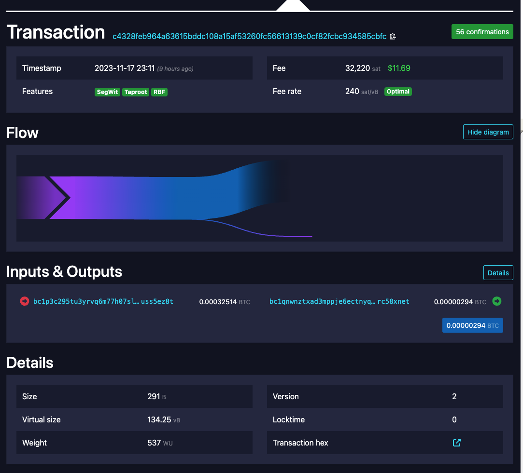Image resolution: width=523 pixels, height=473 pixels.
Task: Click the blue 0.00000294 BTC total box
Action: (x=472, y=325)
